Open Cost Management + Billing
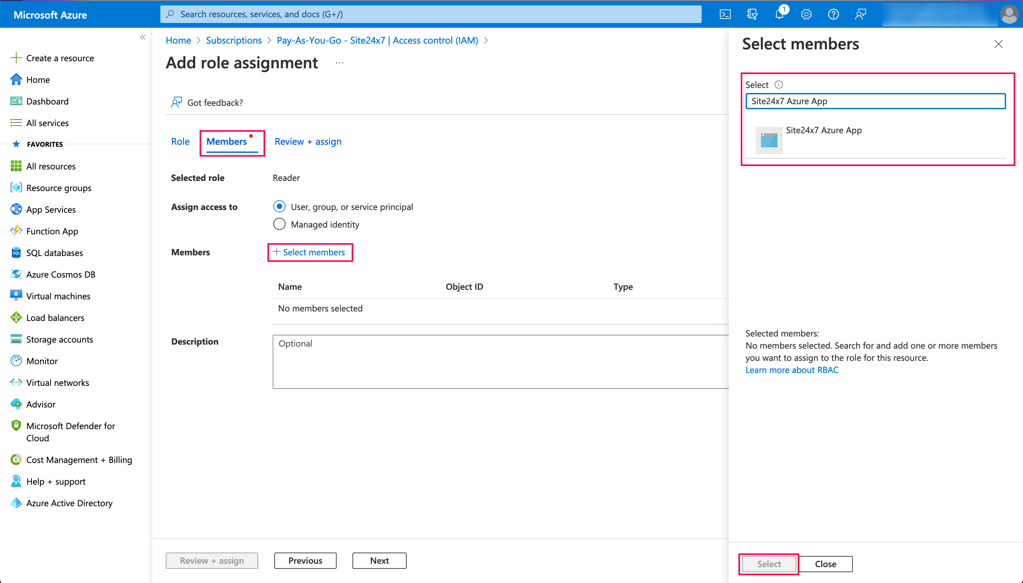 click(79, 460)
